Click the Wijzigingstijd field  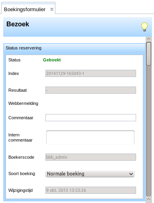pos(91,190)
